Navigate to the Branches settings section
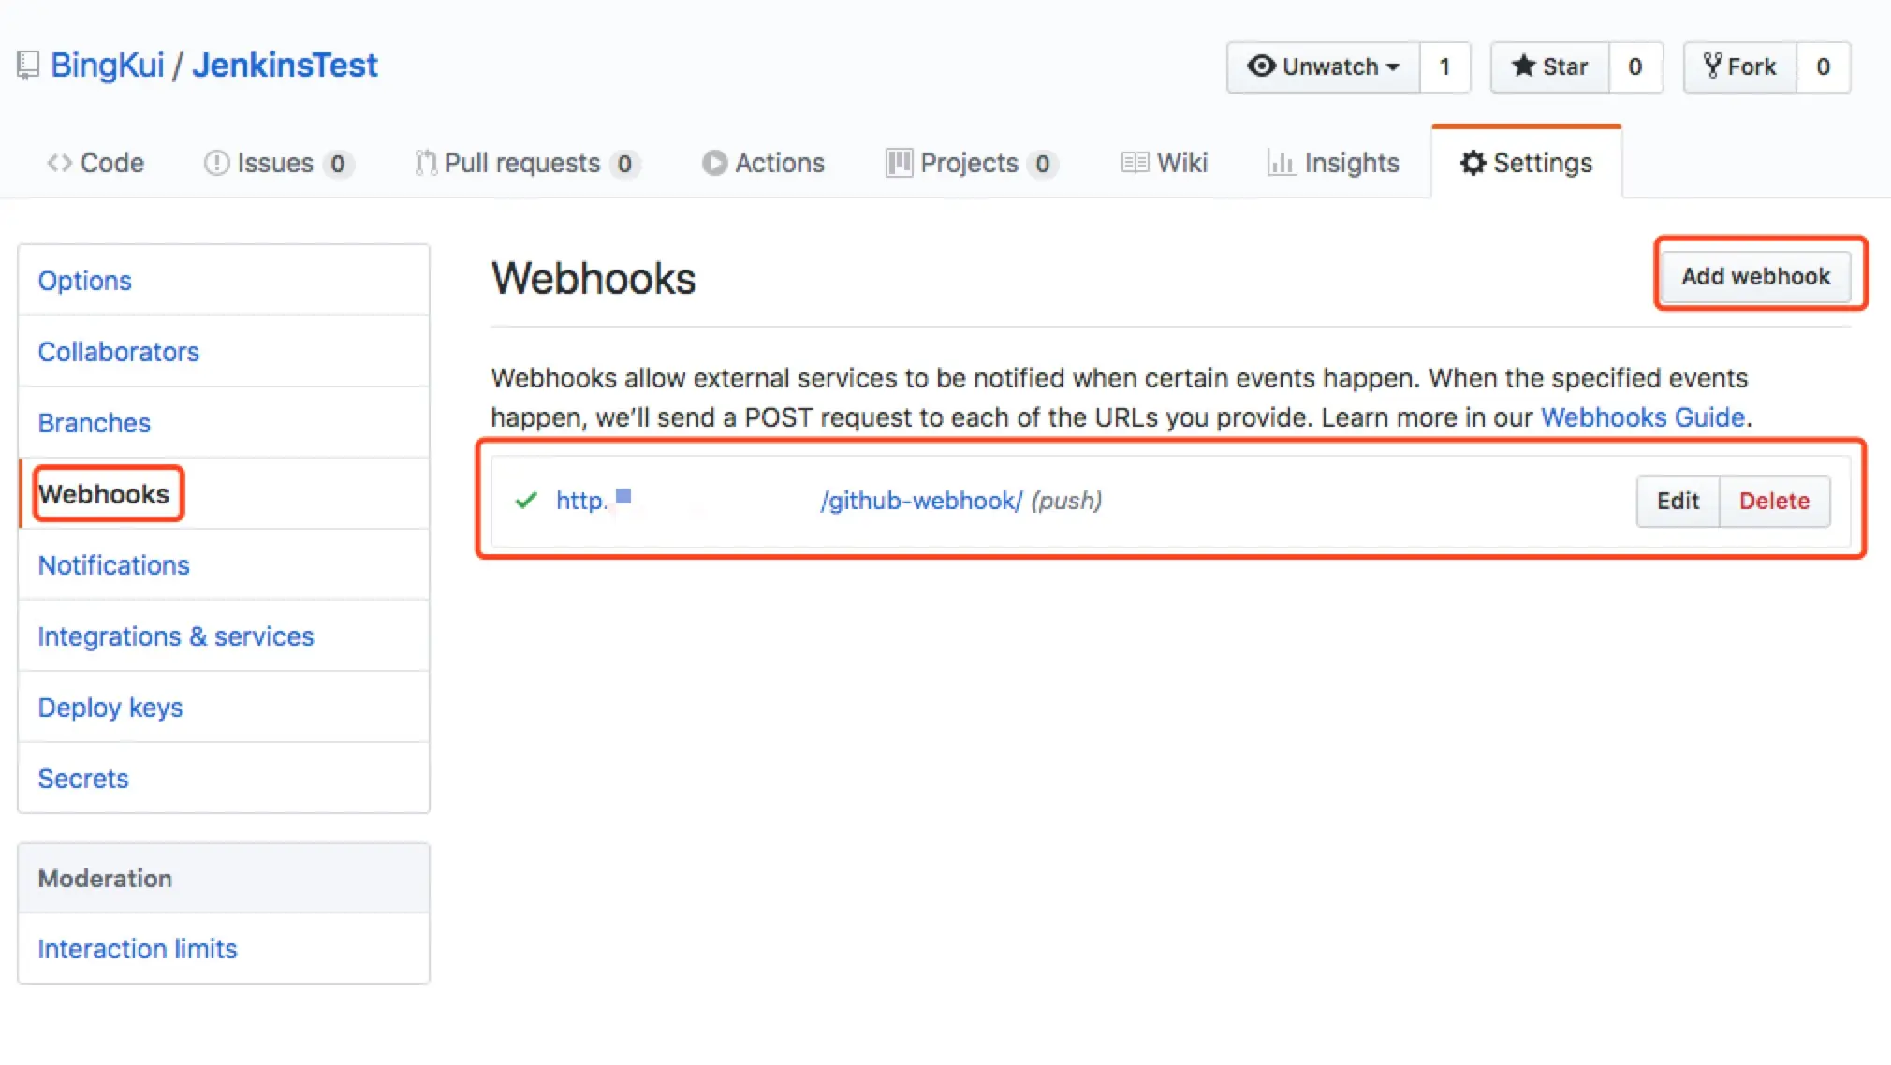 (94, 423)
